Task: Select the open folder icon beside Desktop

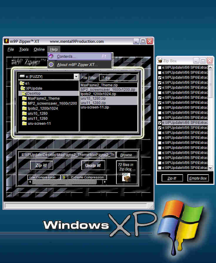Action: pyautogui.click(x=24, y=93)
